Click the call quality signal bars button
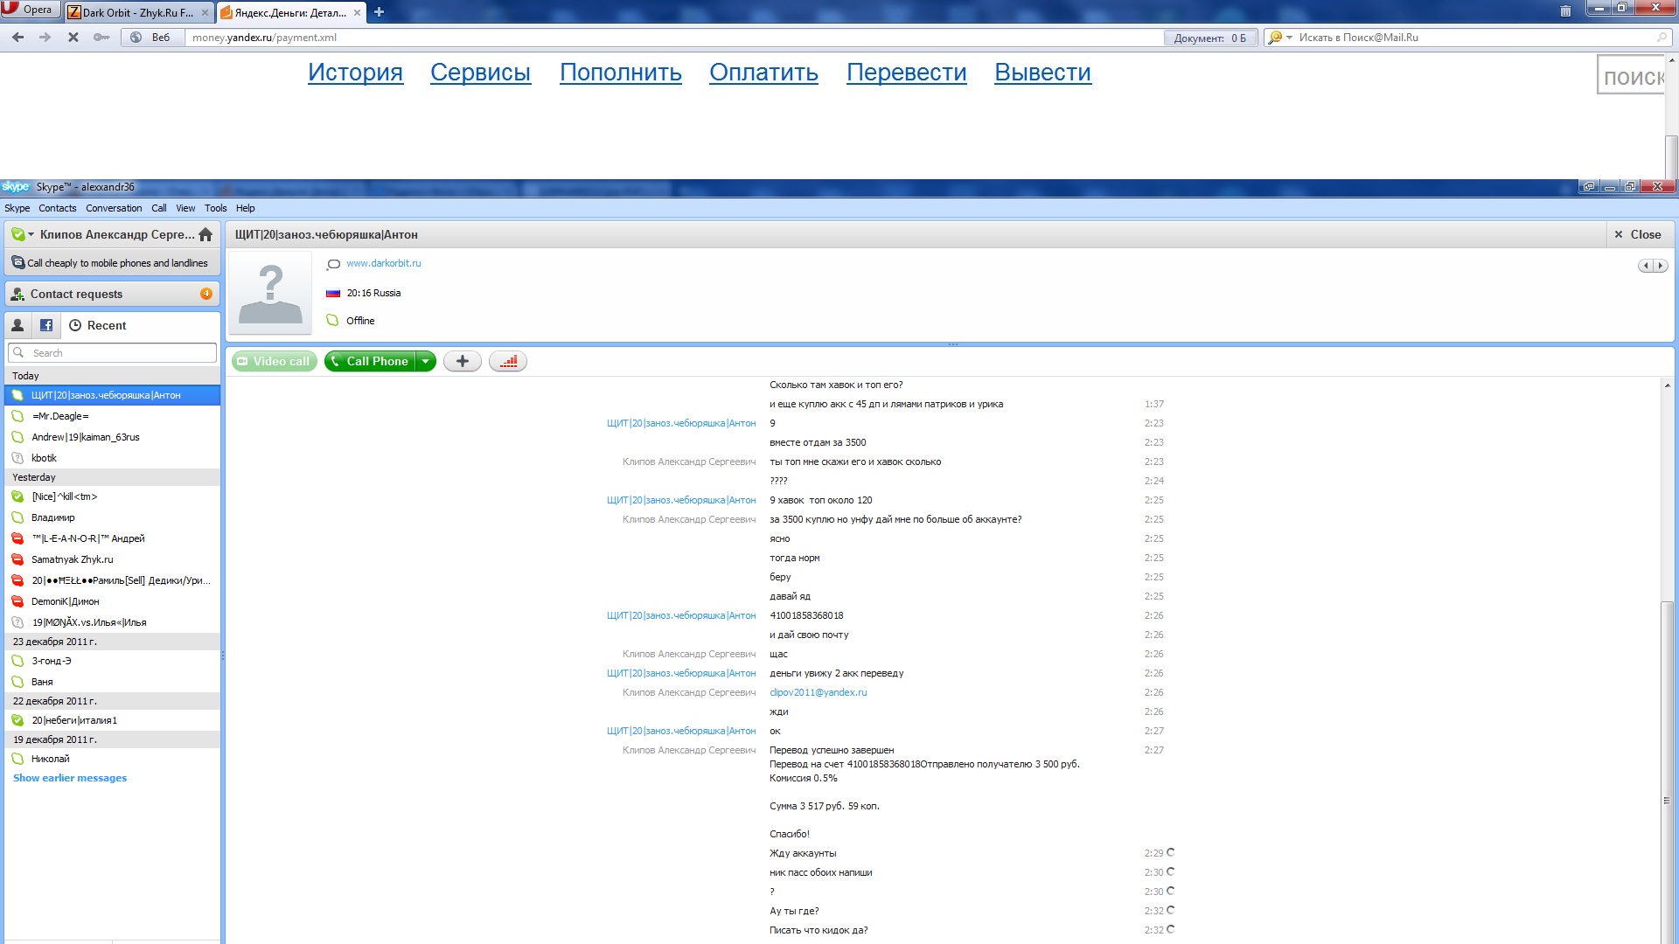1679x944 pixels. (x=508, y=361)
